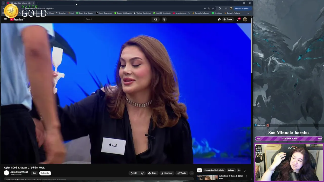Click the video player to pause playback
The width and height of the screenshot is (324, 182).
point(126,94)
